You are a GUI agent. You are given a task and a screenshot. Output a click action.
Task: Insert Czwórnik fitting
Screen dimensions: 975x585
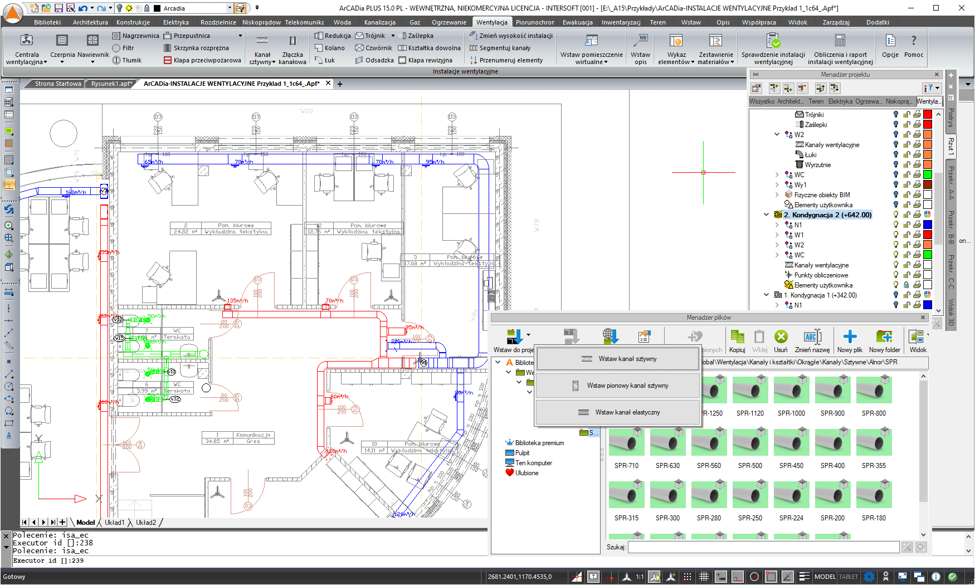[x=374, y=48]
